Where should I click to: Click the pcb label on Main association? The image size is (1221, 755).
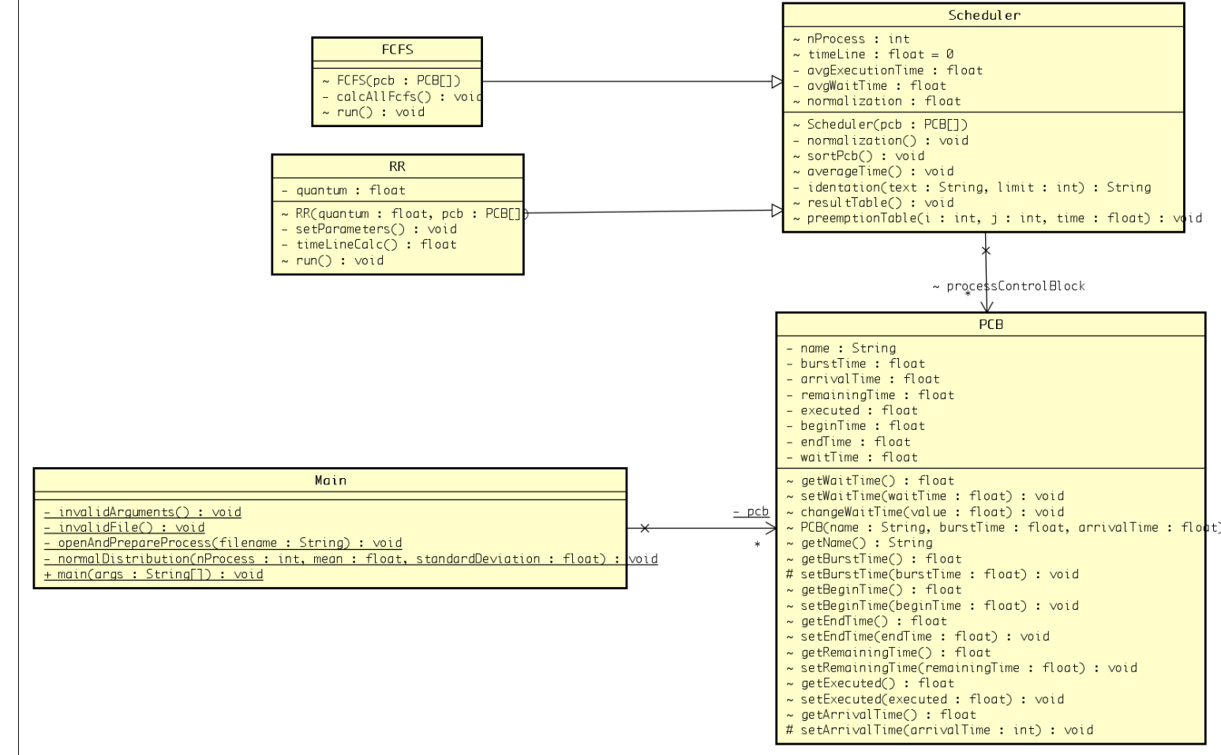click(751, 511)
